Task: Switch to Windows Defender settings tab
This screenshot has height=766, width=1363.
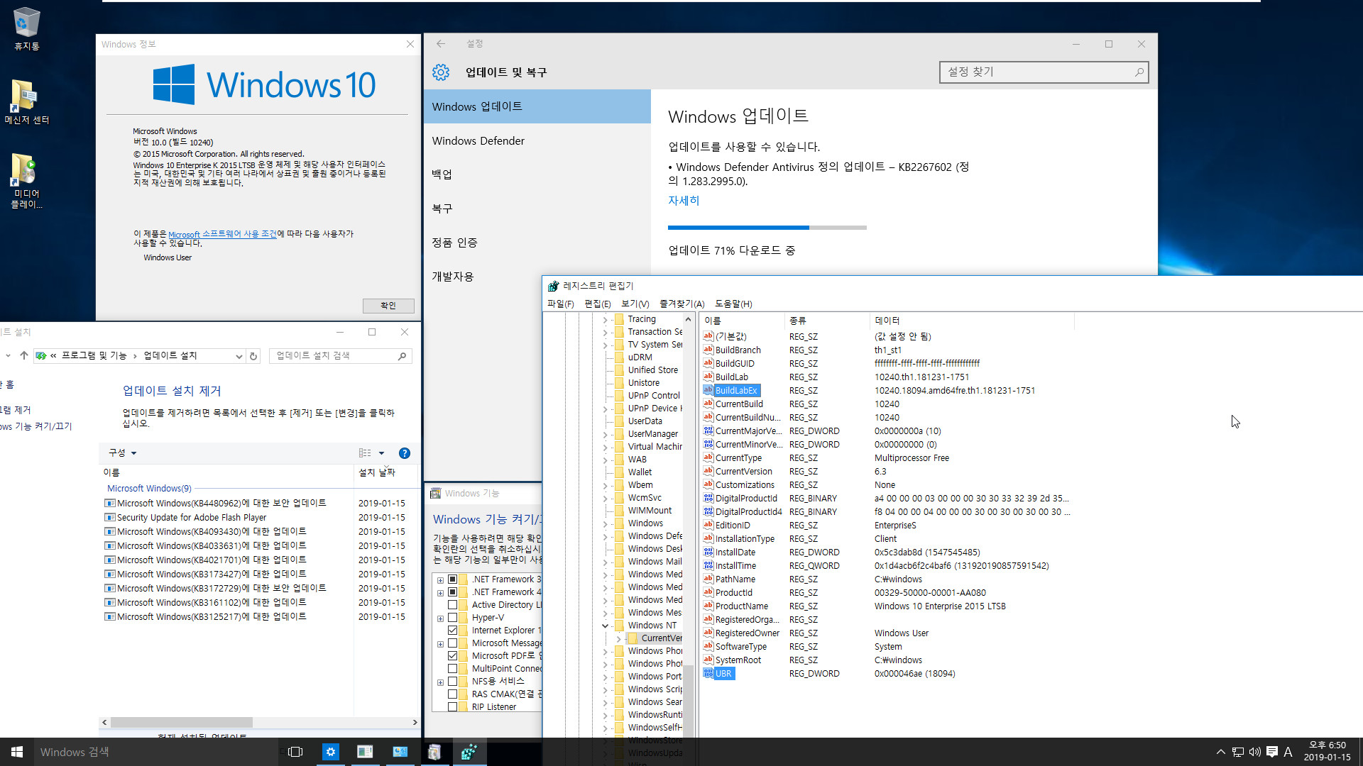Action: coord(537,141)
